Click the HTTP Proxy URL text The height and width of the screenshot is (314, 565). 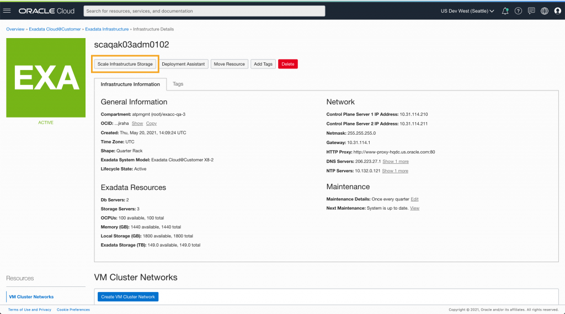click(394, 152)
